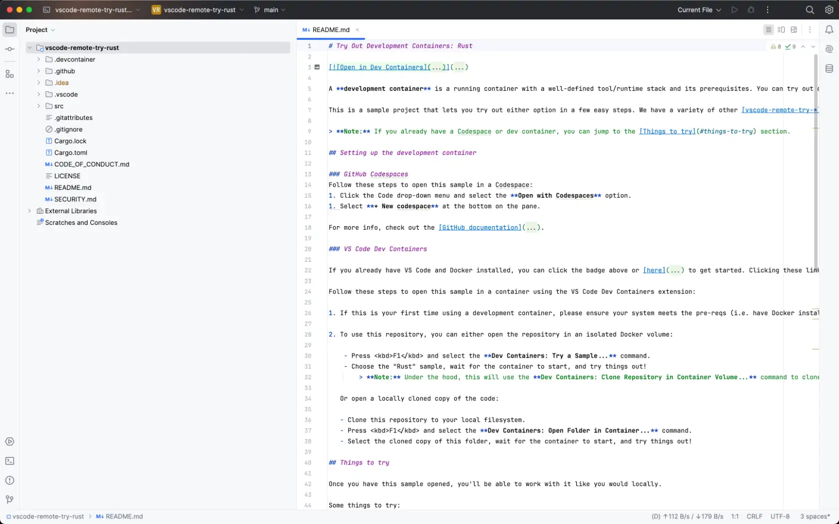839x524 pixels.
Task: Open the Terminal tool window
Action: click(x=9, y=461)
